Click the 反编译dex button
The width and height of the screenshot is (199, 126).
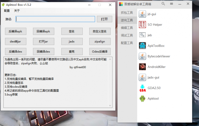click(x=16, y=51)
